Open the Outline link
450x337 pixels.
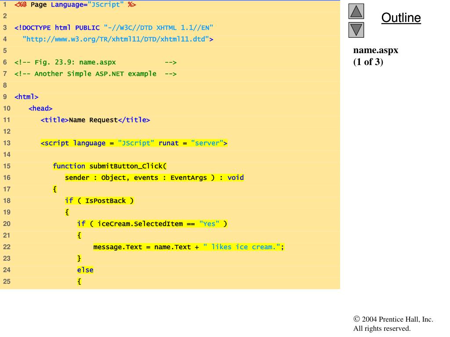click(x=401, y=18)
